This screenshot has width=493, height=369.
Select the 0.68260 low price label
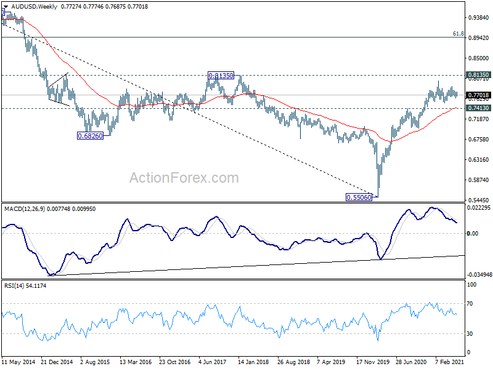click(x=90, y=136)
